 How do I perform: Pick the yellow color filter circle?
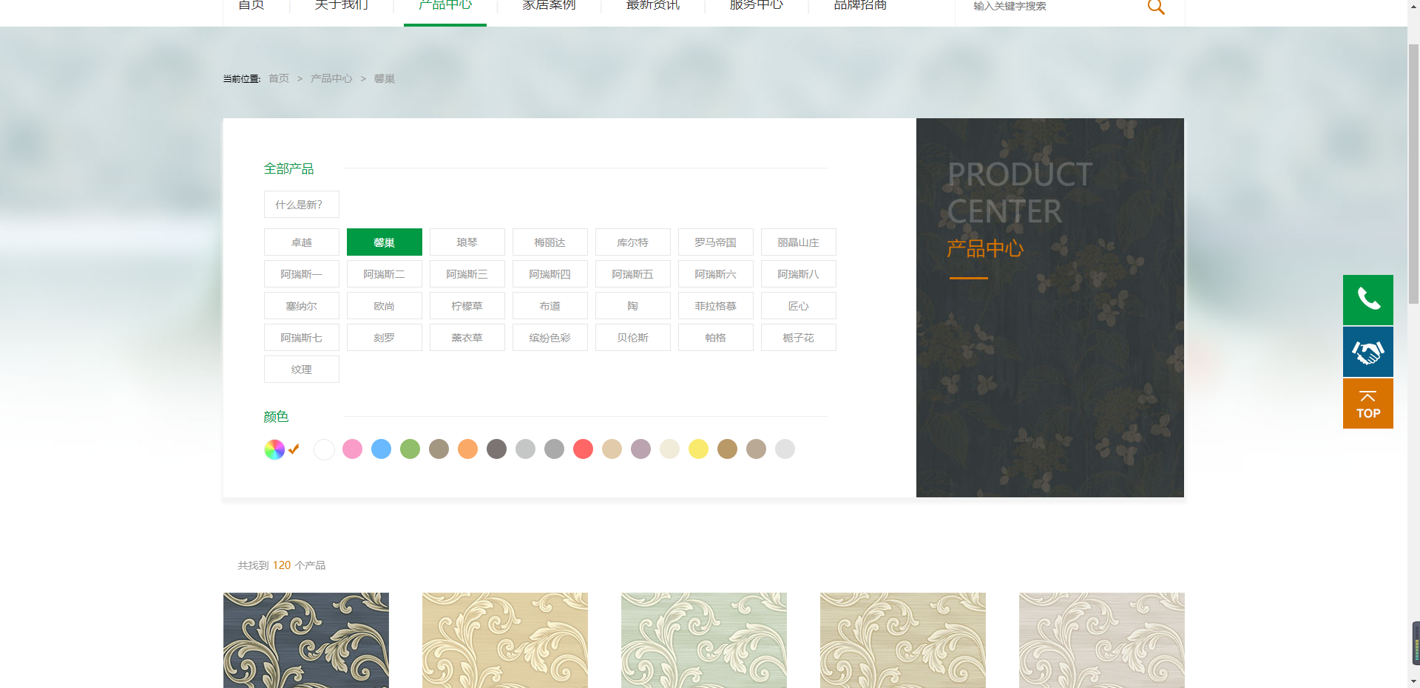pyautogui.click(x=699, y=449)
